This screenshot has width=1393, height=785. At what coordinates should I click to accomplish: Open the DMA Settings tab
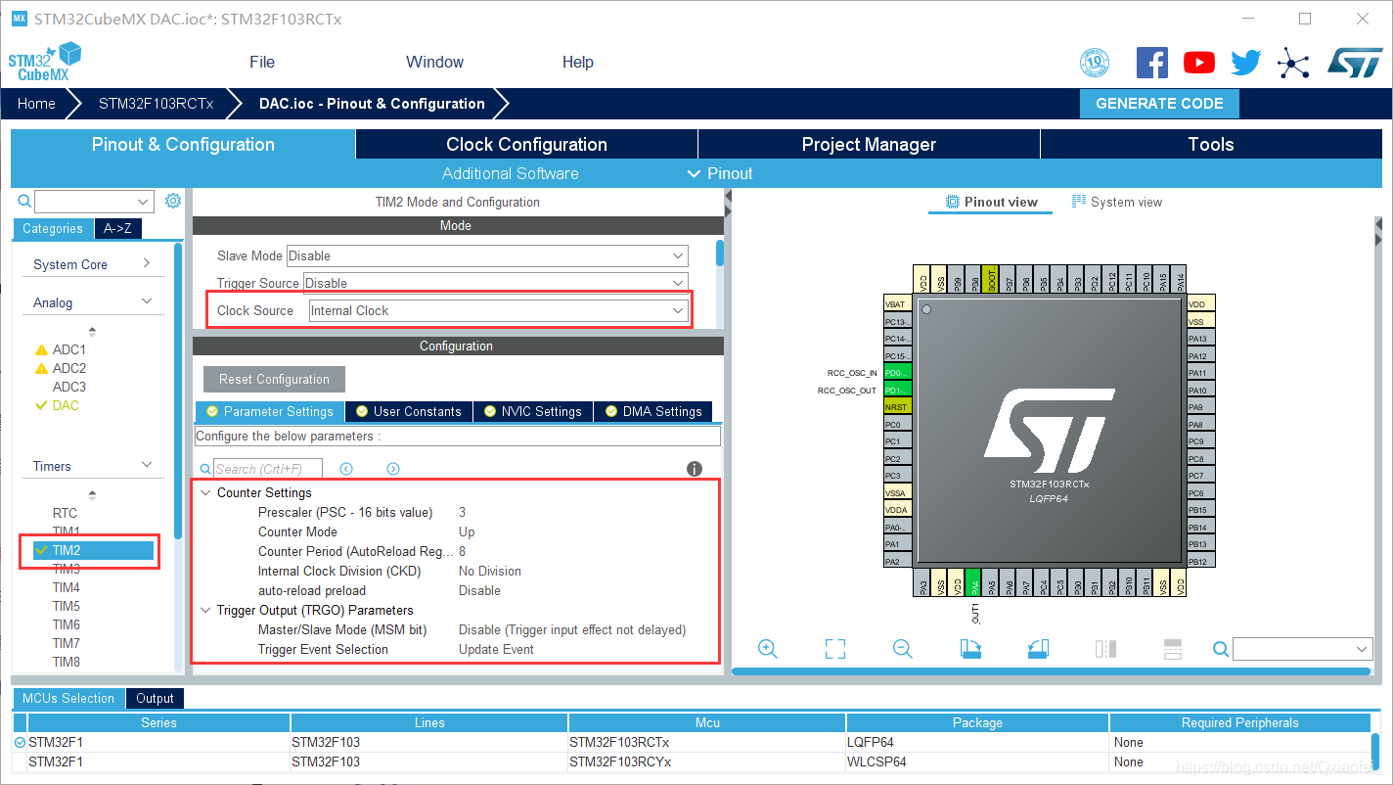(x=653, y=411)
